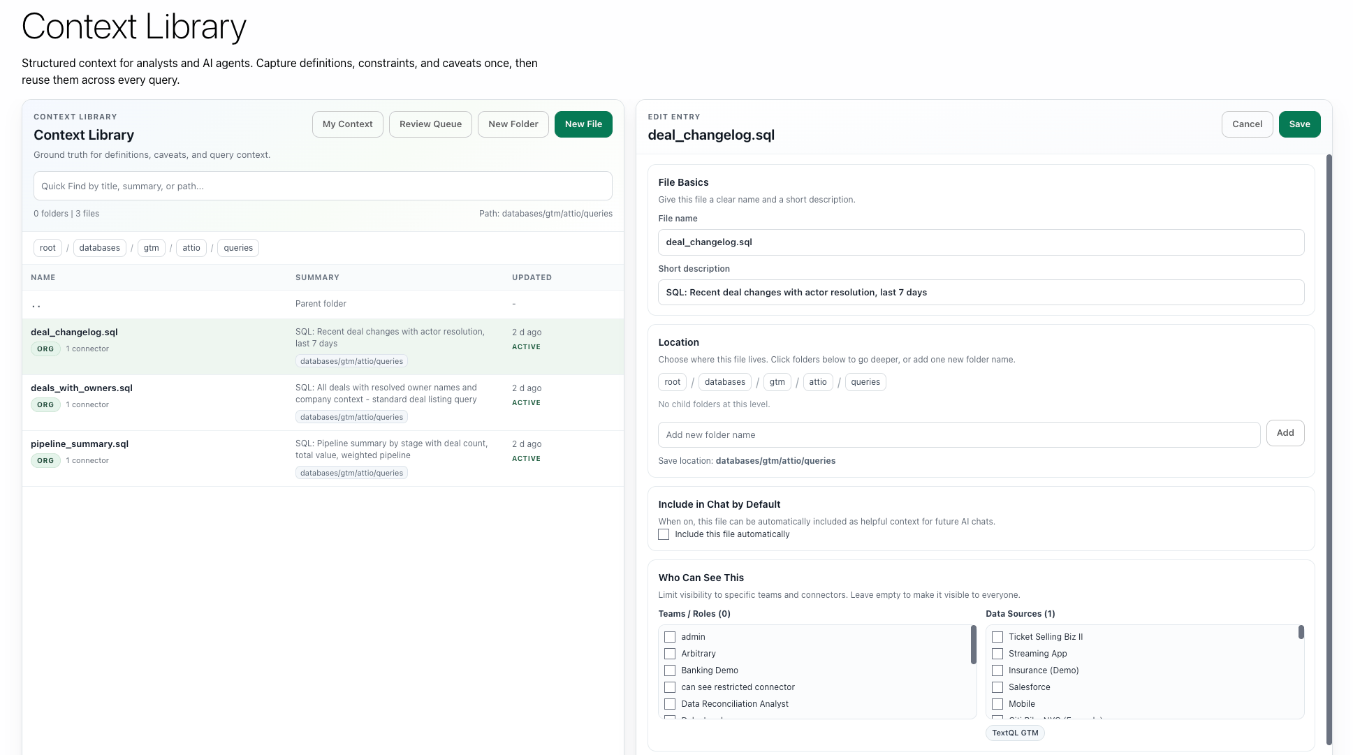Click path tag under pipeline_summary.sql summary

tap(351, 473)
